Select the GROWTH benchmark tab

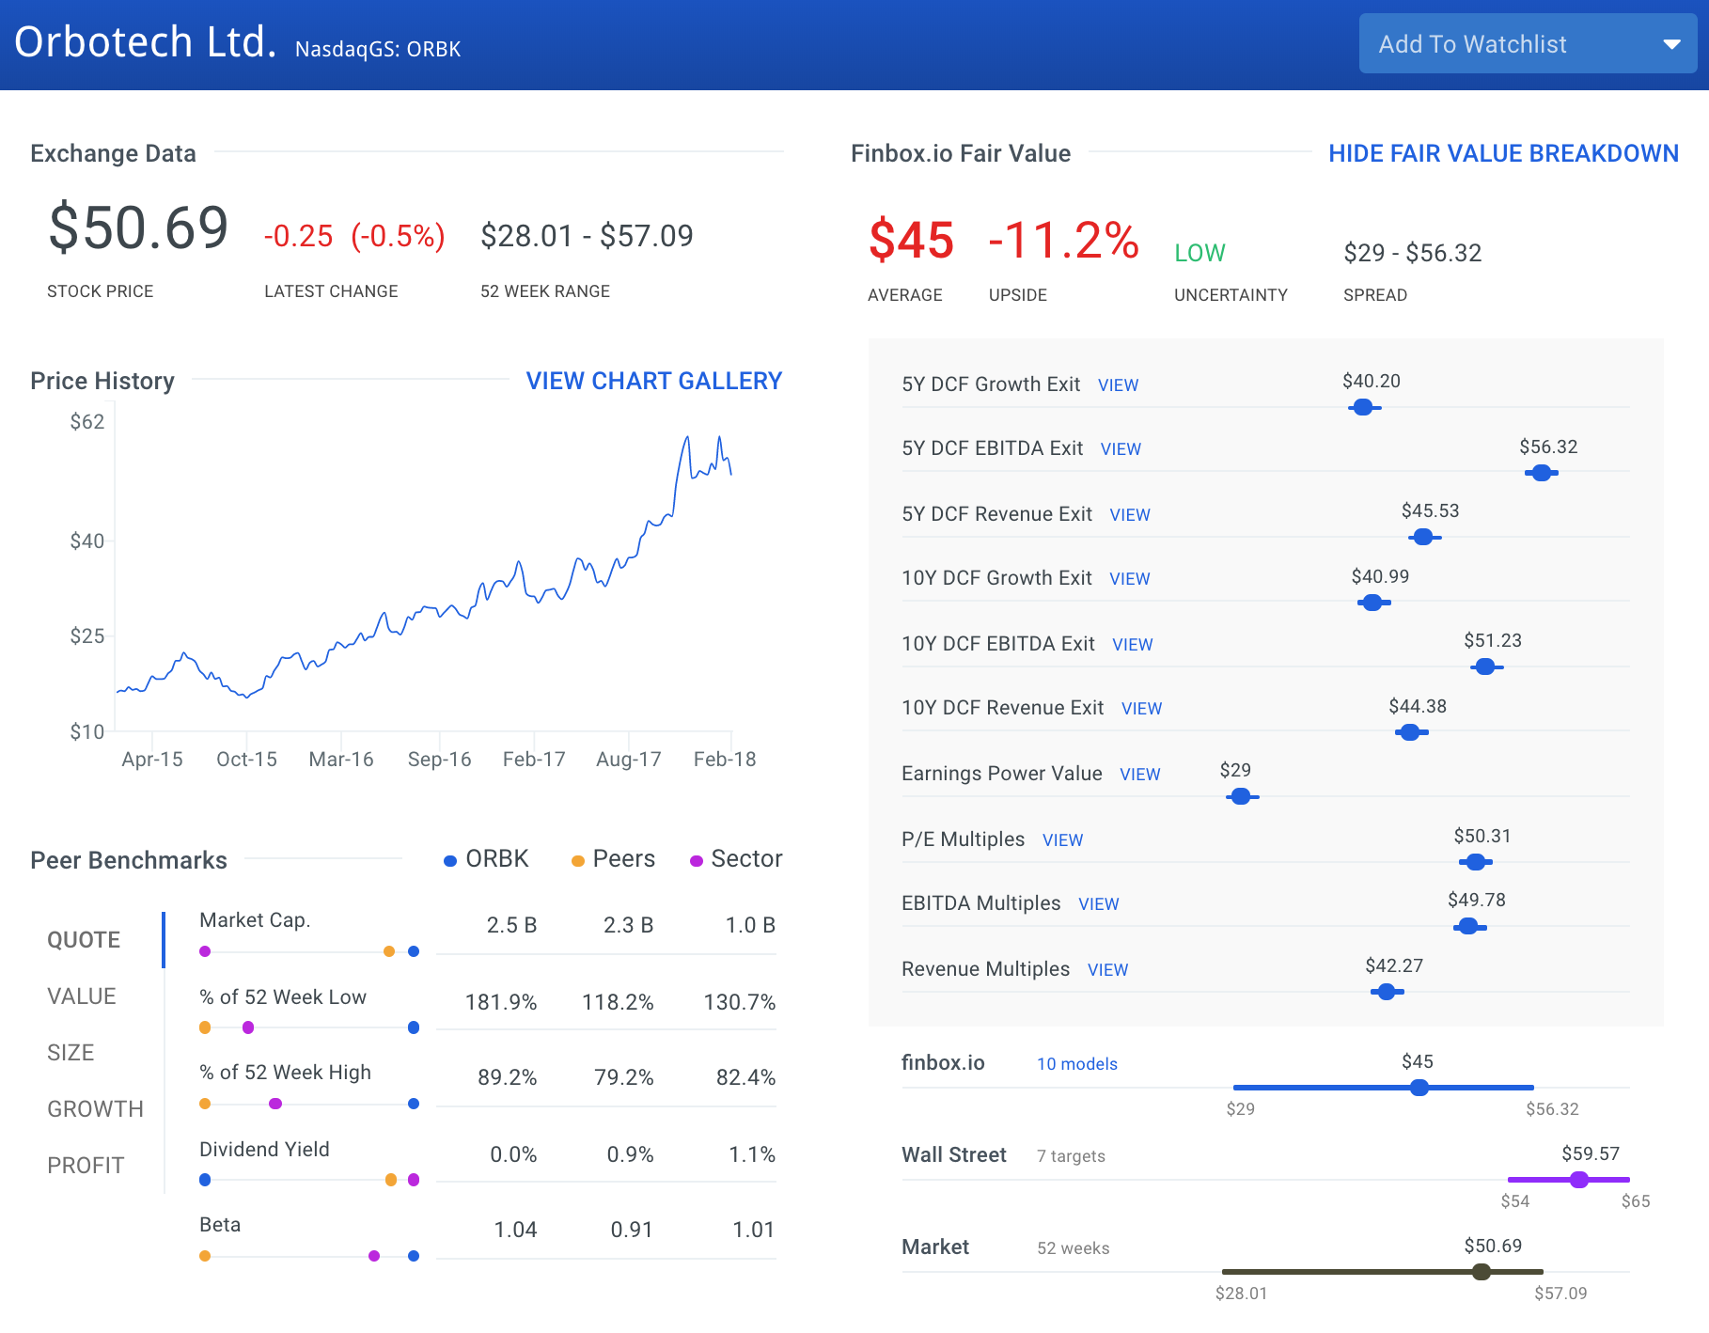point(95,1109)
